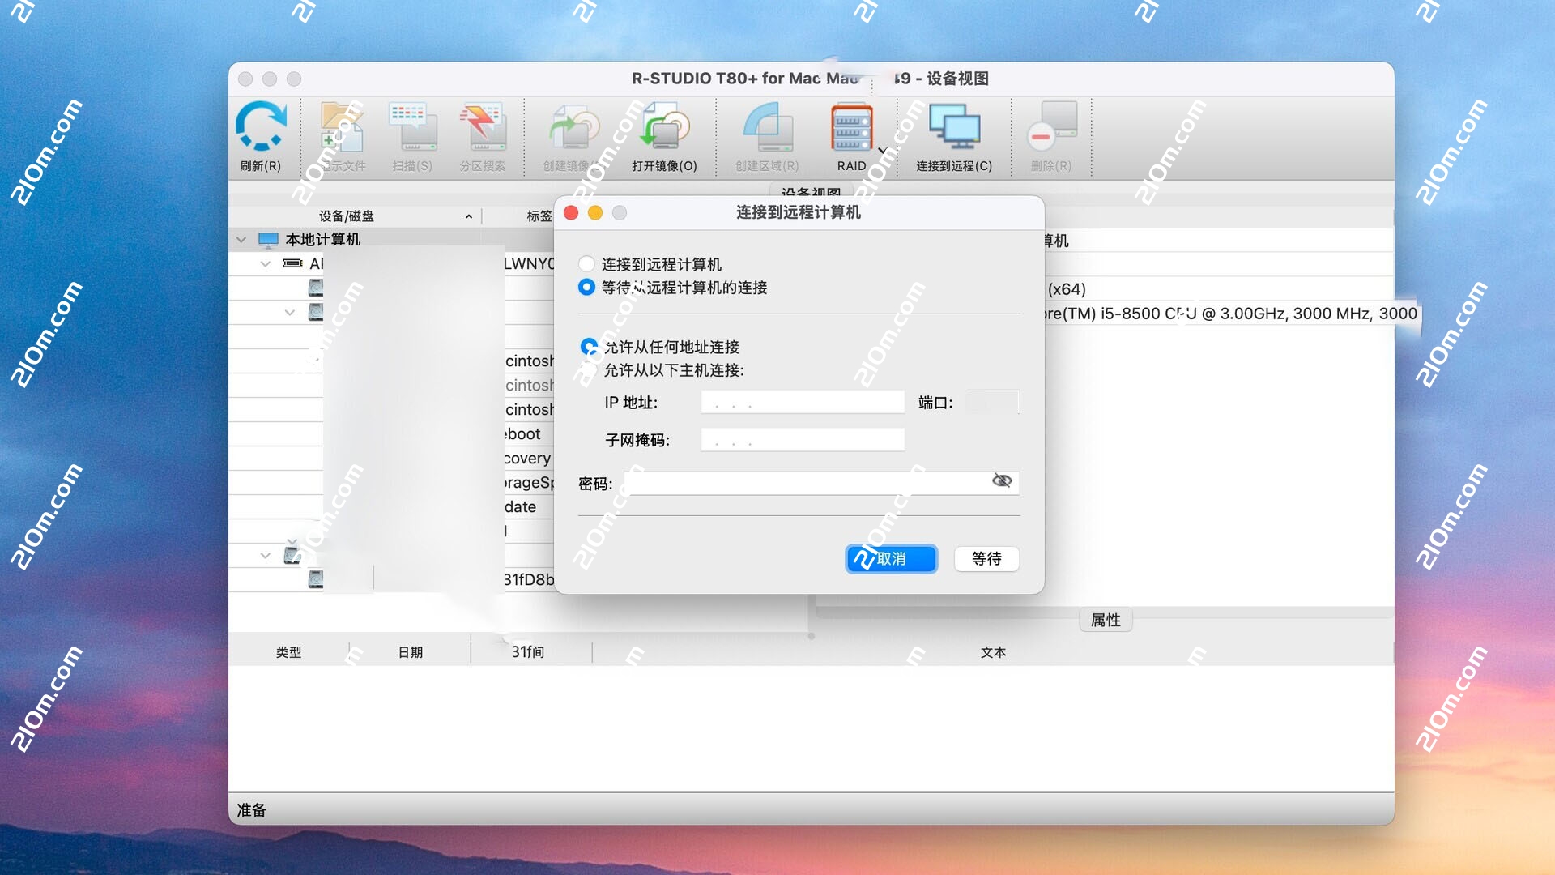Switch to the 属性 properties tab

[1106, 620]
